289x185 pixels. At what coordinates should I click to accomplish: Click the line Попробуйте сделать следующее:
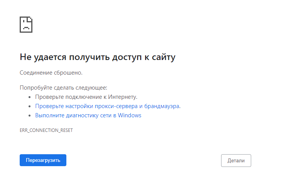tap(63, 88)
